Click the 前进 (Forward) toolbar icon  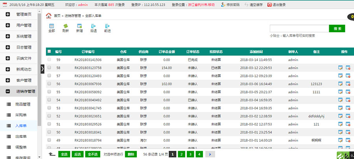[107, 27]
